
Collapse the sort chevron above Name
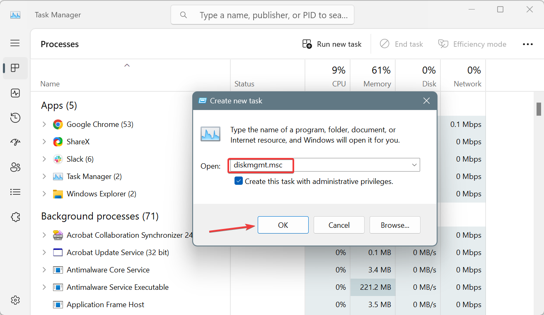[127, 65]
